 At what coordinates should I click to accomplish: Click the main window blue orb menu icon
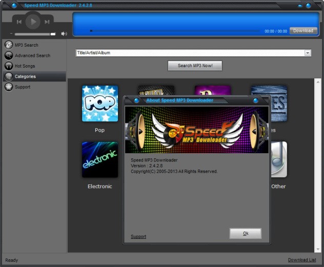tap(14, 5)
